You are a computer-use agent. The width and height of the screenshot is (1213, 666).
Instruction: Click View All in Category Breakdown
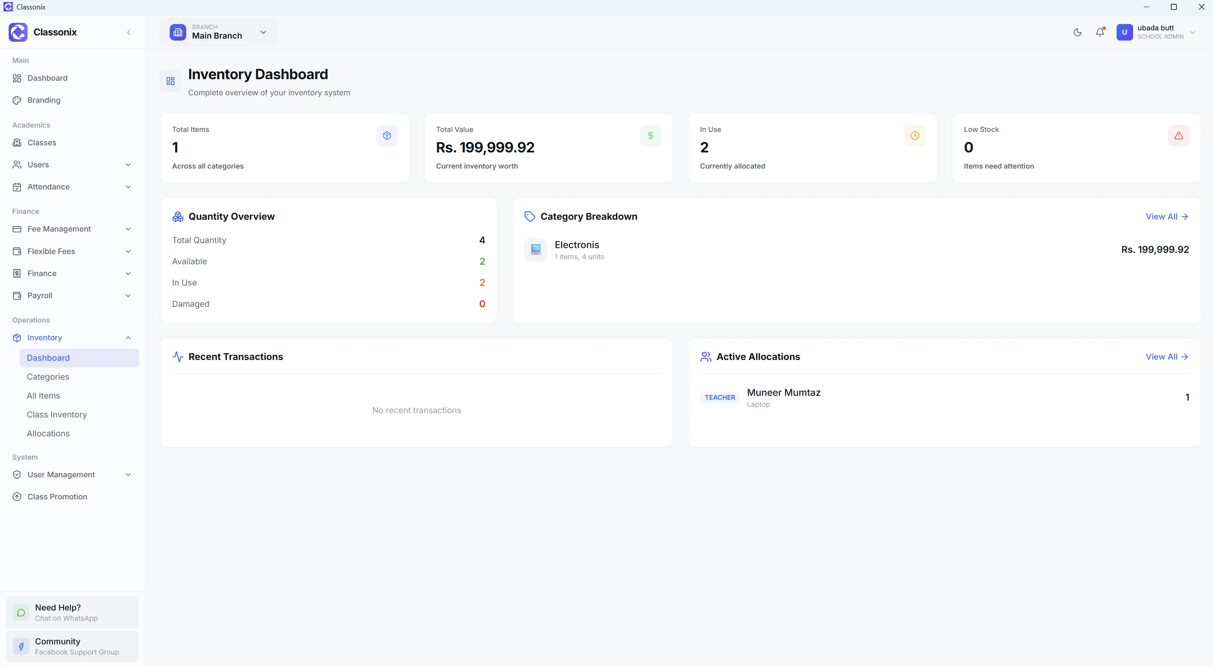(x=1167, y=217)
